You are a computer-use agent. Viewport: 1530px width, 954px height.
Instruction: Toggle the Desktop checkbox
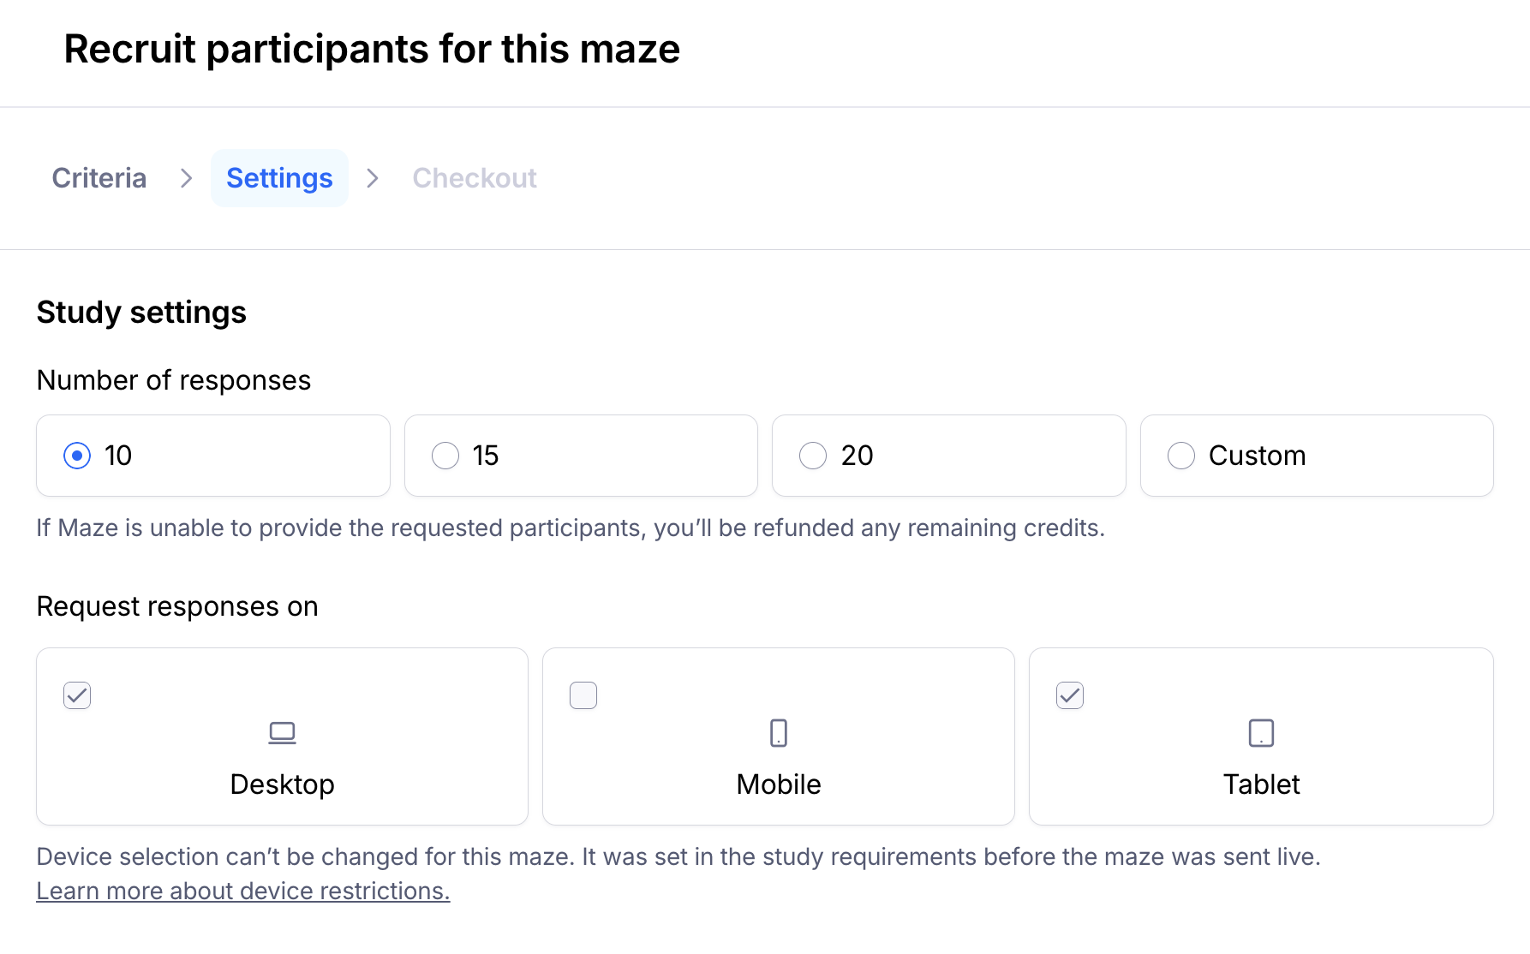[77, 695]
